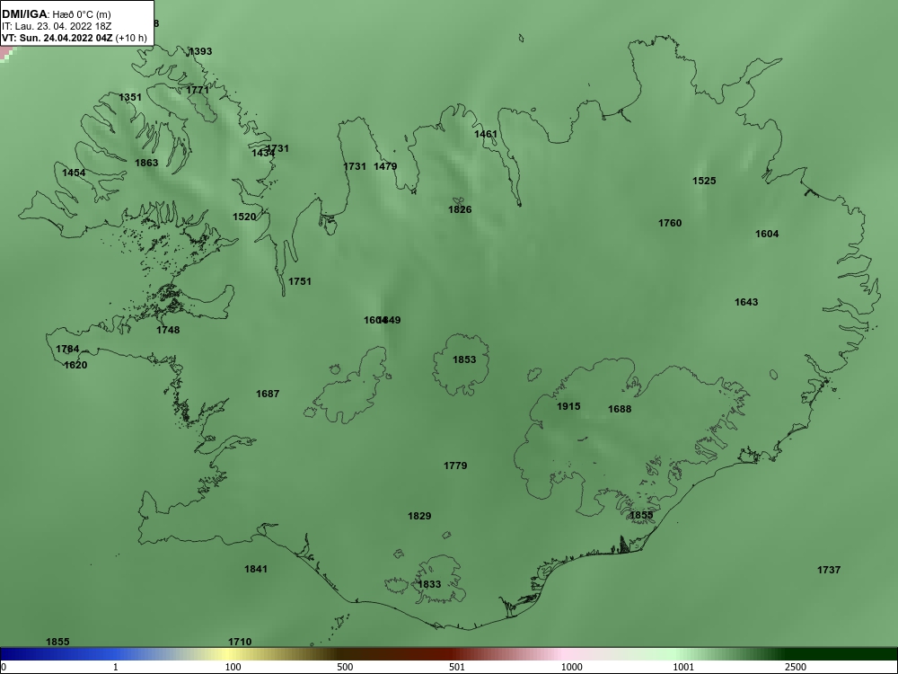Click the IT: Lau. 23. 04. 2022 18Z line

[x=57, y=26]
